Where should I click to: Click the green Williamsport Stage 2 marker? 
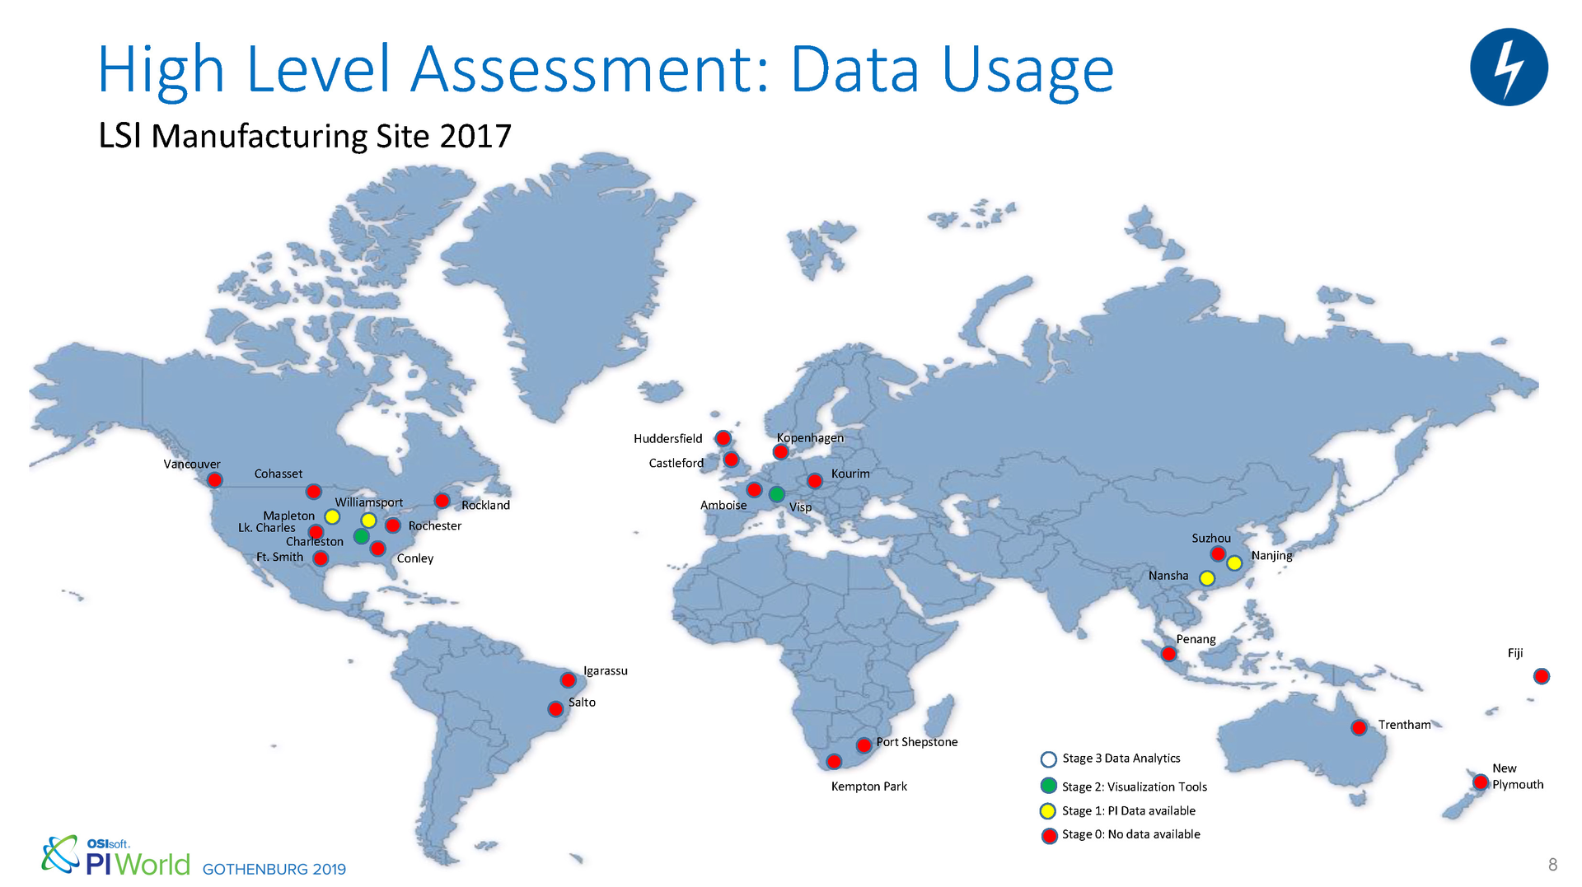point(360,536)
